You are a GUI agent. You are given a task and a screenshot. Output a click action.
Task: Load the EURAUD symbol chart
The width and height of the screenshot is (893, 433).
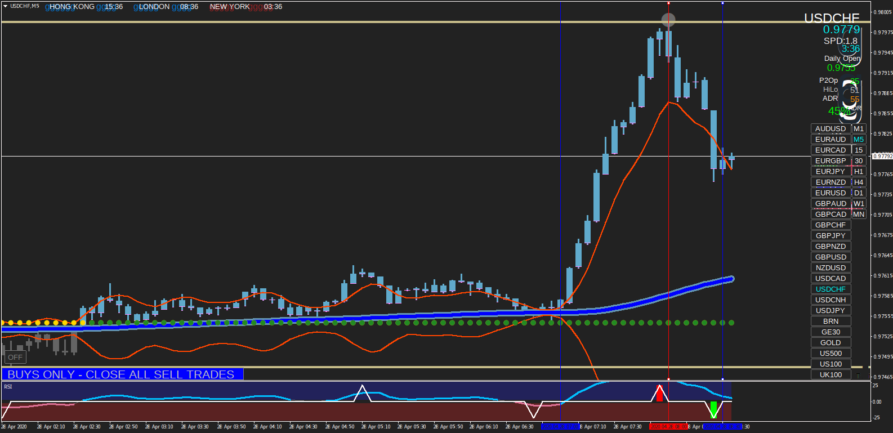pyautogui.click(x=831, y=140)
